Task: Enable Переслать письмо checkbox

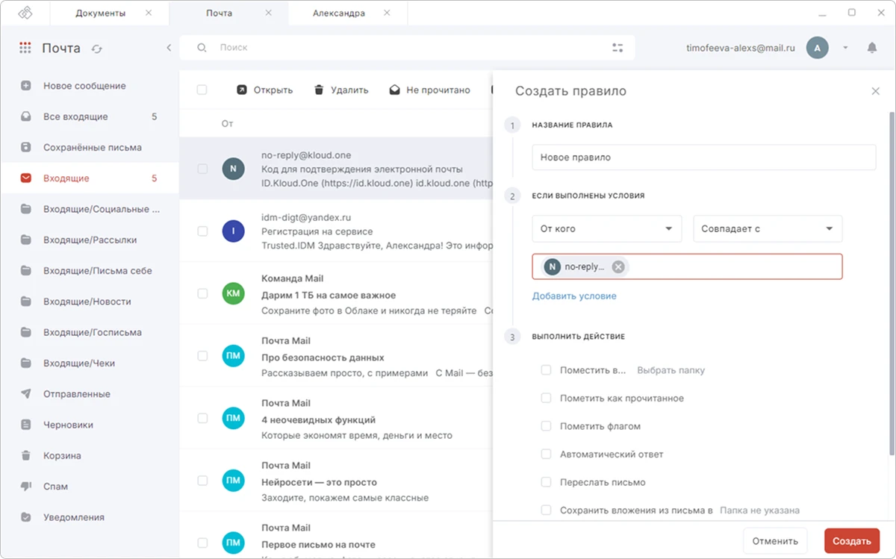Action: point(546,482)
